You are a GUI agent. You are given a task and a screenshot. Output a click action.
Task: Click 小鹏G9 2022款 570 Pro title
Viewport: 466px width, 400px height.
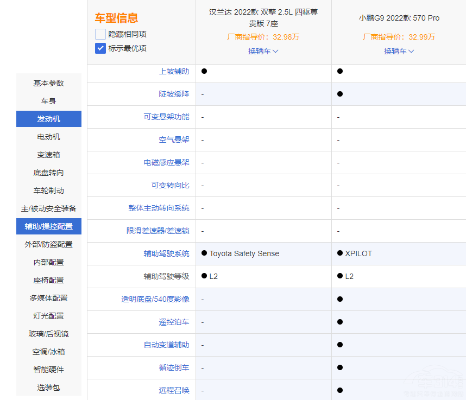point(399,18)
